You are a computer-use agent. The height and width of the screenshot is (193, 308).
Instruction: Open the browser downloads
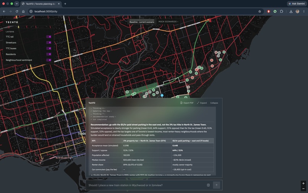point(291,11)
